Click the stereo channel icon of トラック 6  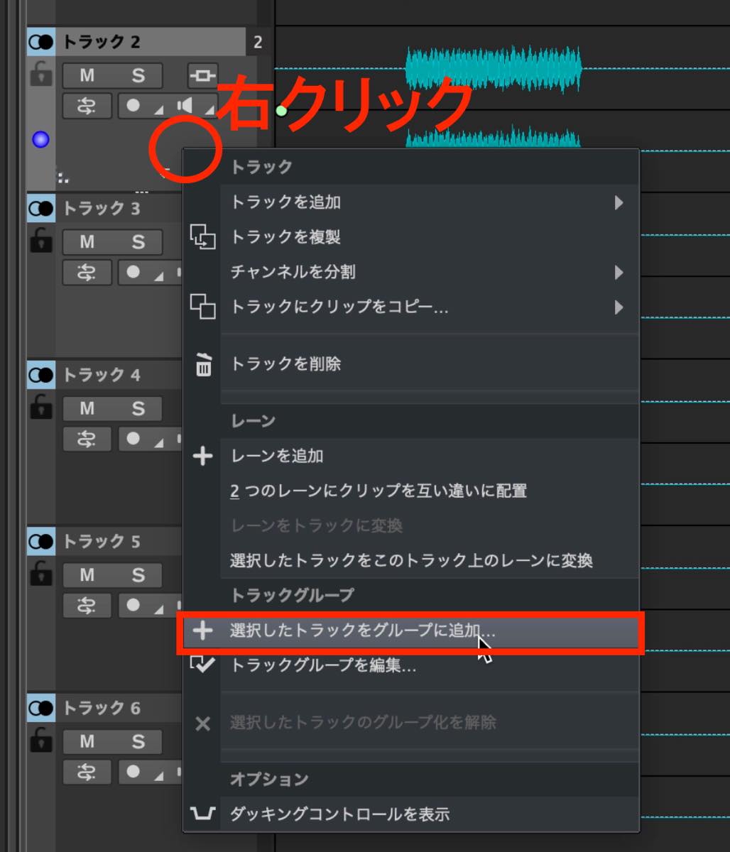(41, 708)
